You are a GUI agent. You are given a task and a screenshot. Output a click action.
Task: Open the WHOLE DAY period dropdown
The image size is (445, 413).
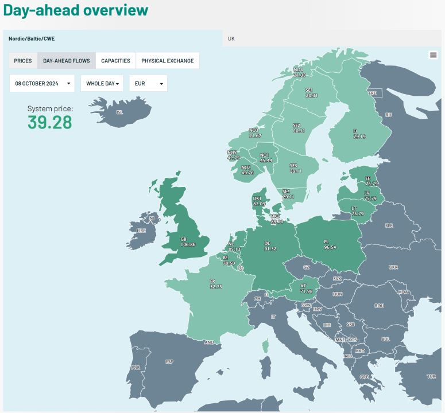click(102, 83)
